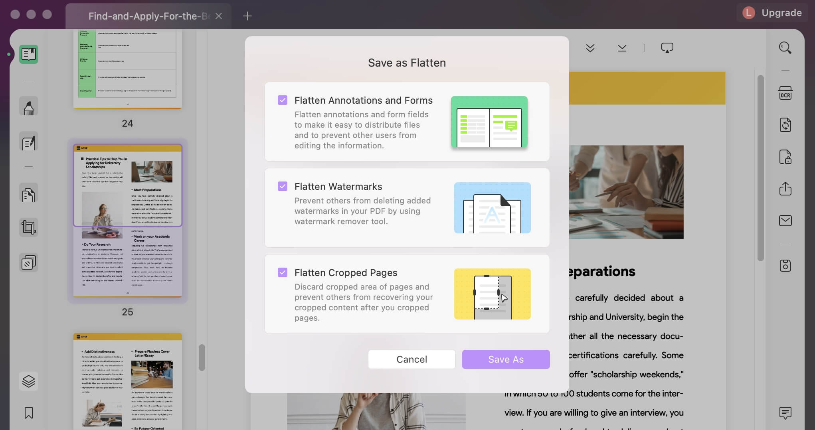Toggle the Flatten Cropped Pages checkbox

coord(283,272)
